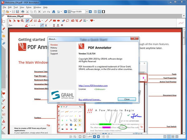Select the Crop tool
The image size is (187, 140).
(x=77, y=21)
